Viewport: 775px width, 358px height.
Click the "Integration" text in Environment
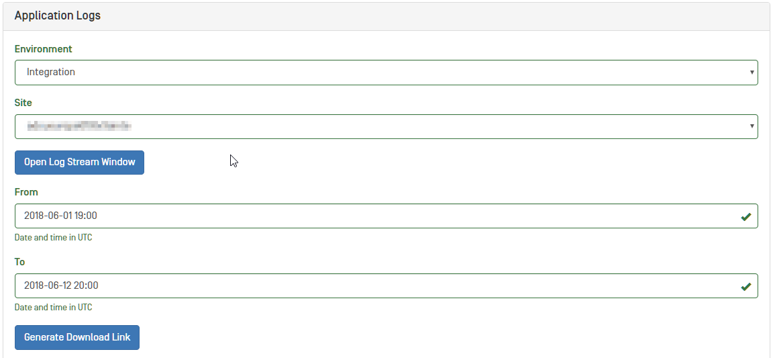coord(51,73)
